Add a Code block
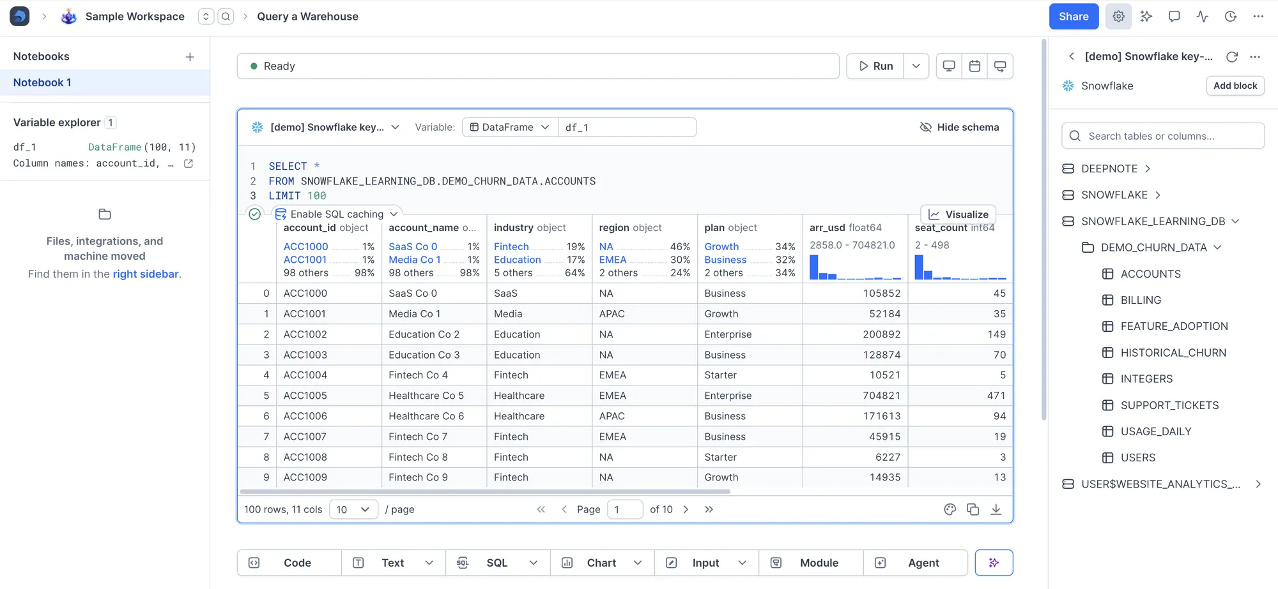This screenshot has height=589, width=1278. pos(289,563)
